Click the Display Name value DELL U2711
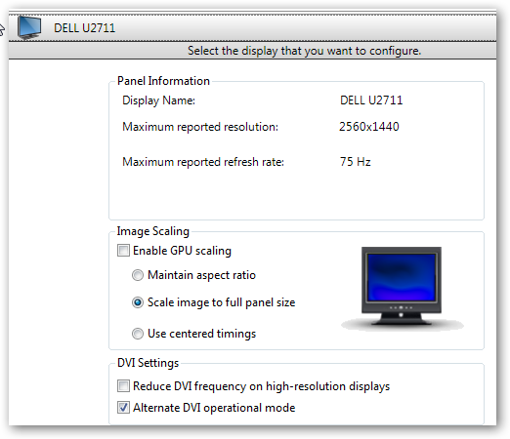 pos(371,100)
